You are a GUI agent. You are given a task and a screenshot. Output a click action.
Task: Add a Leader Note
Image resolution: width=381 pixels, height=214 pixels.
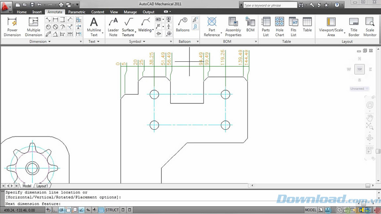click(113, 27)
